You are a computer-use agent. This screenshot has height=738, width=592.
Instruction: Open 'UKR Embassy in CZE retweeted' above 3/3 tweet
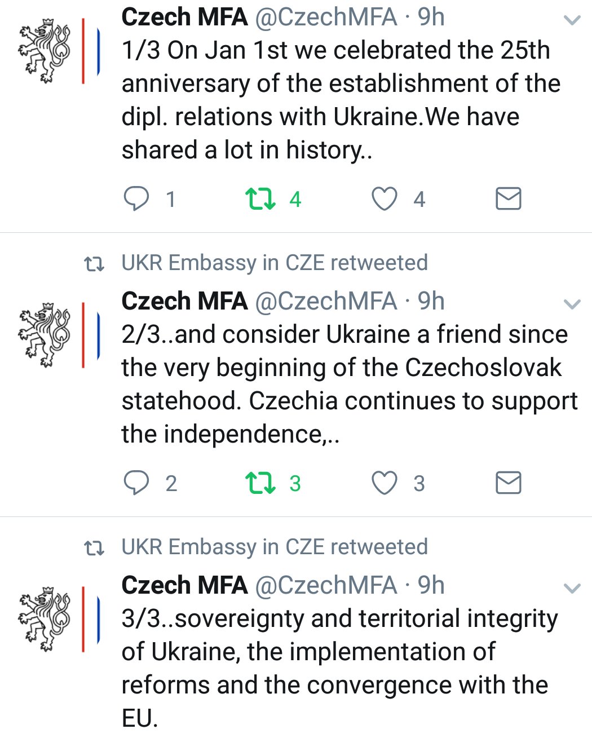tap(275, 547)
